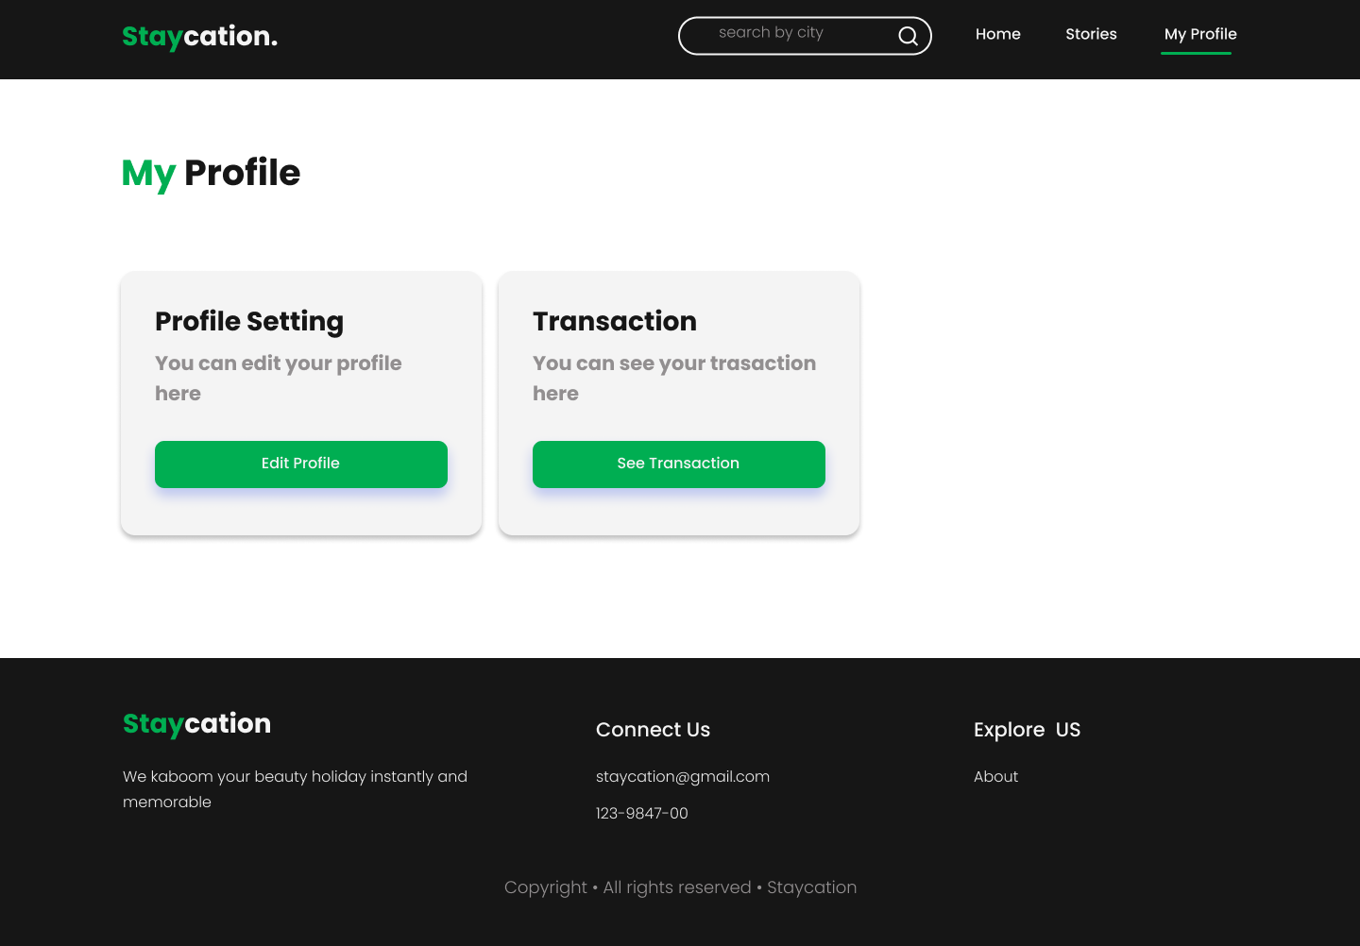Click the Staycation header logo
This screenshot has height=946, width=1360.
pos(199,37)
